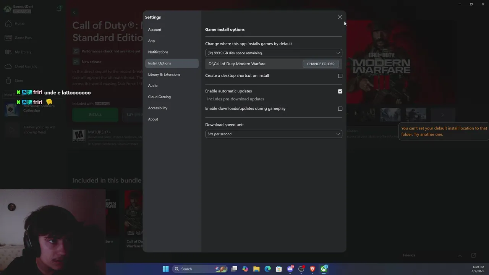Screen dimensions: 489x275
Task: Go back using the Xbox app back arrow
Action: click(x=74, y=12)
